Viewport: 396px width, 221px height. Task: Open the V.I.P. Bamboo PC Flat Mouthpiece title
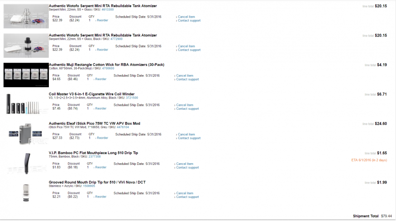pyautogui.click(x=93, y=153)
